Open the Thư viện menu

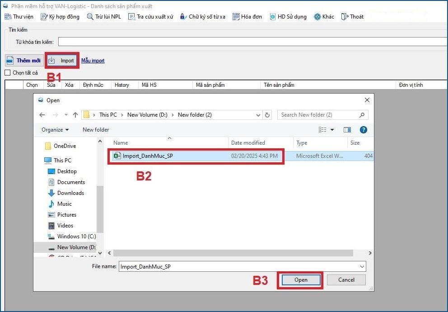19,17
